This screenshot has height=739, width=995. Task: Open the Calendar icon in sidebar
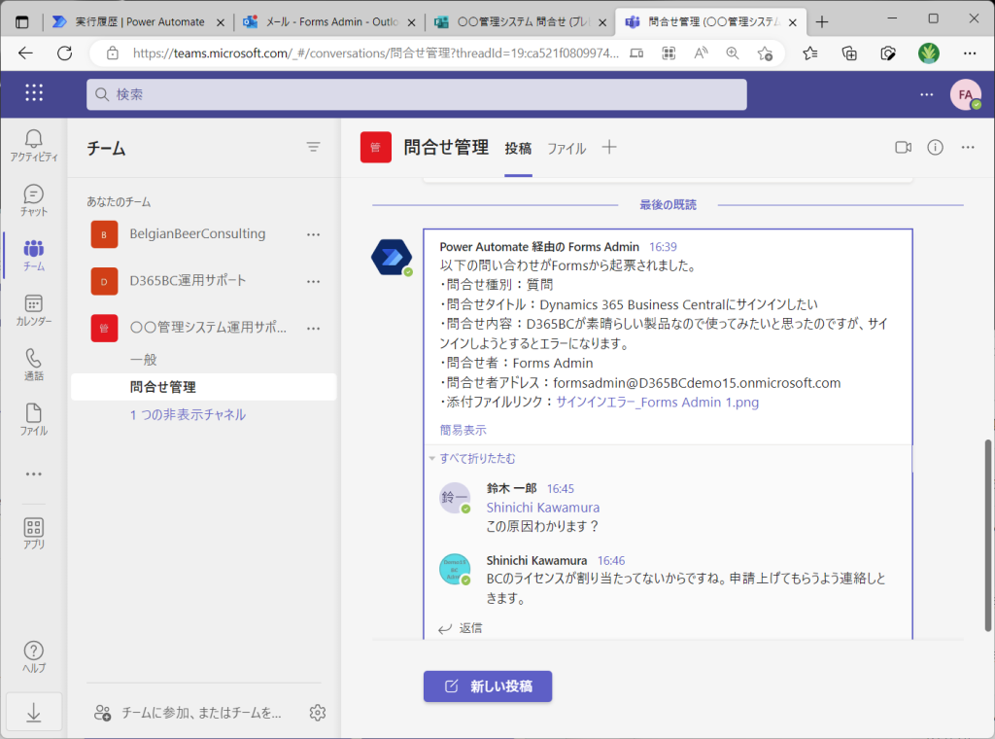tap(34, 310)
